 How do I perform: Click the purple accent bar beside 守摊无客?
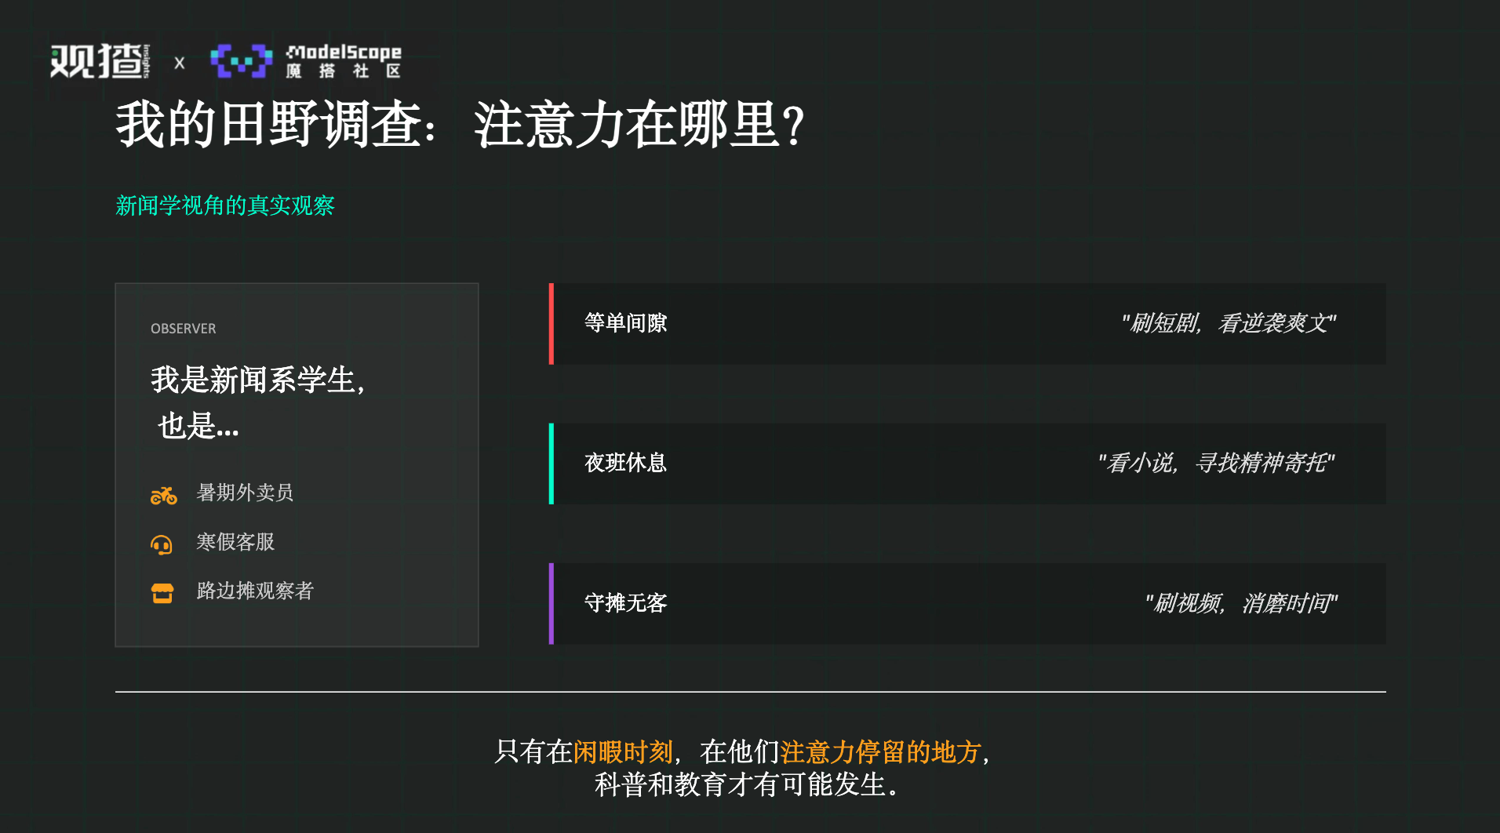tap(552, 604)
